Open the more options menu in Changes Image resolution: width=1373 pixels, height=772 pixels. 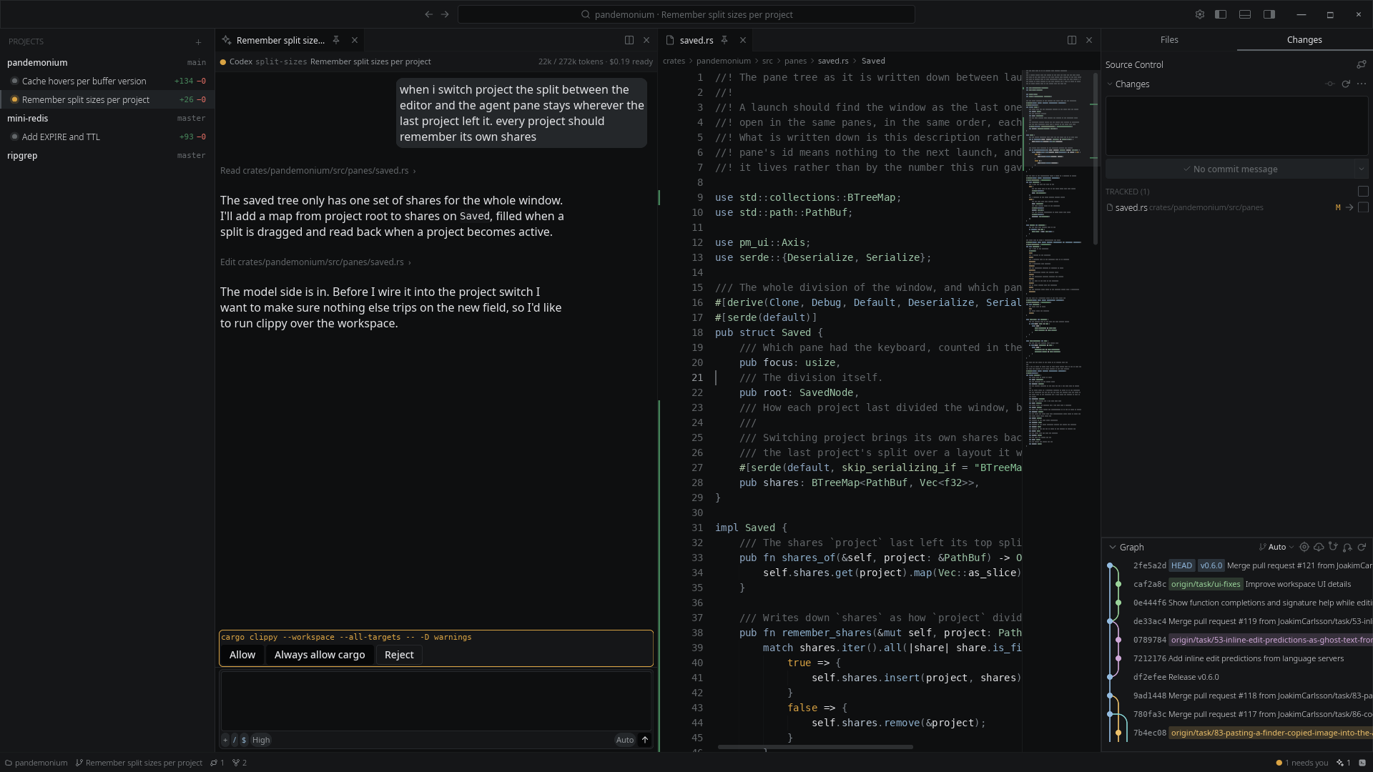point(1362,84)
